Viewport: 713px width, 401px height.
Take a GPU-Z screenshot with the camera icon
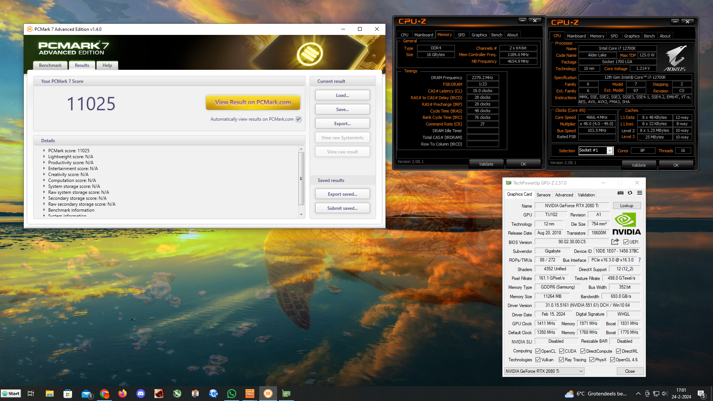tap(620, 193)
